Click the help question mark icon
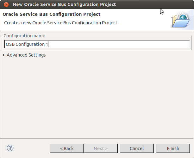This screenshot has width=194, height=158. click(x=10, y=148)
